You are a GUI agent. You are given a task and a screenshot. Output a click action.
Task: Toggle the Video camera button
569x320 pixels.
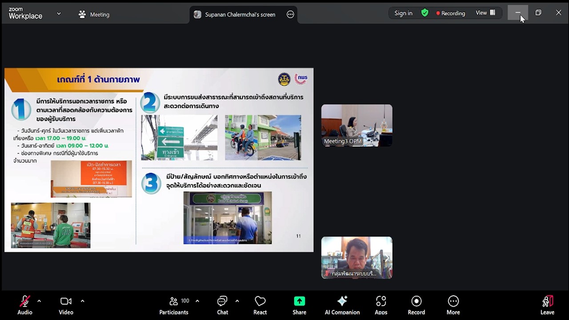click(x=66, y=302)
